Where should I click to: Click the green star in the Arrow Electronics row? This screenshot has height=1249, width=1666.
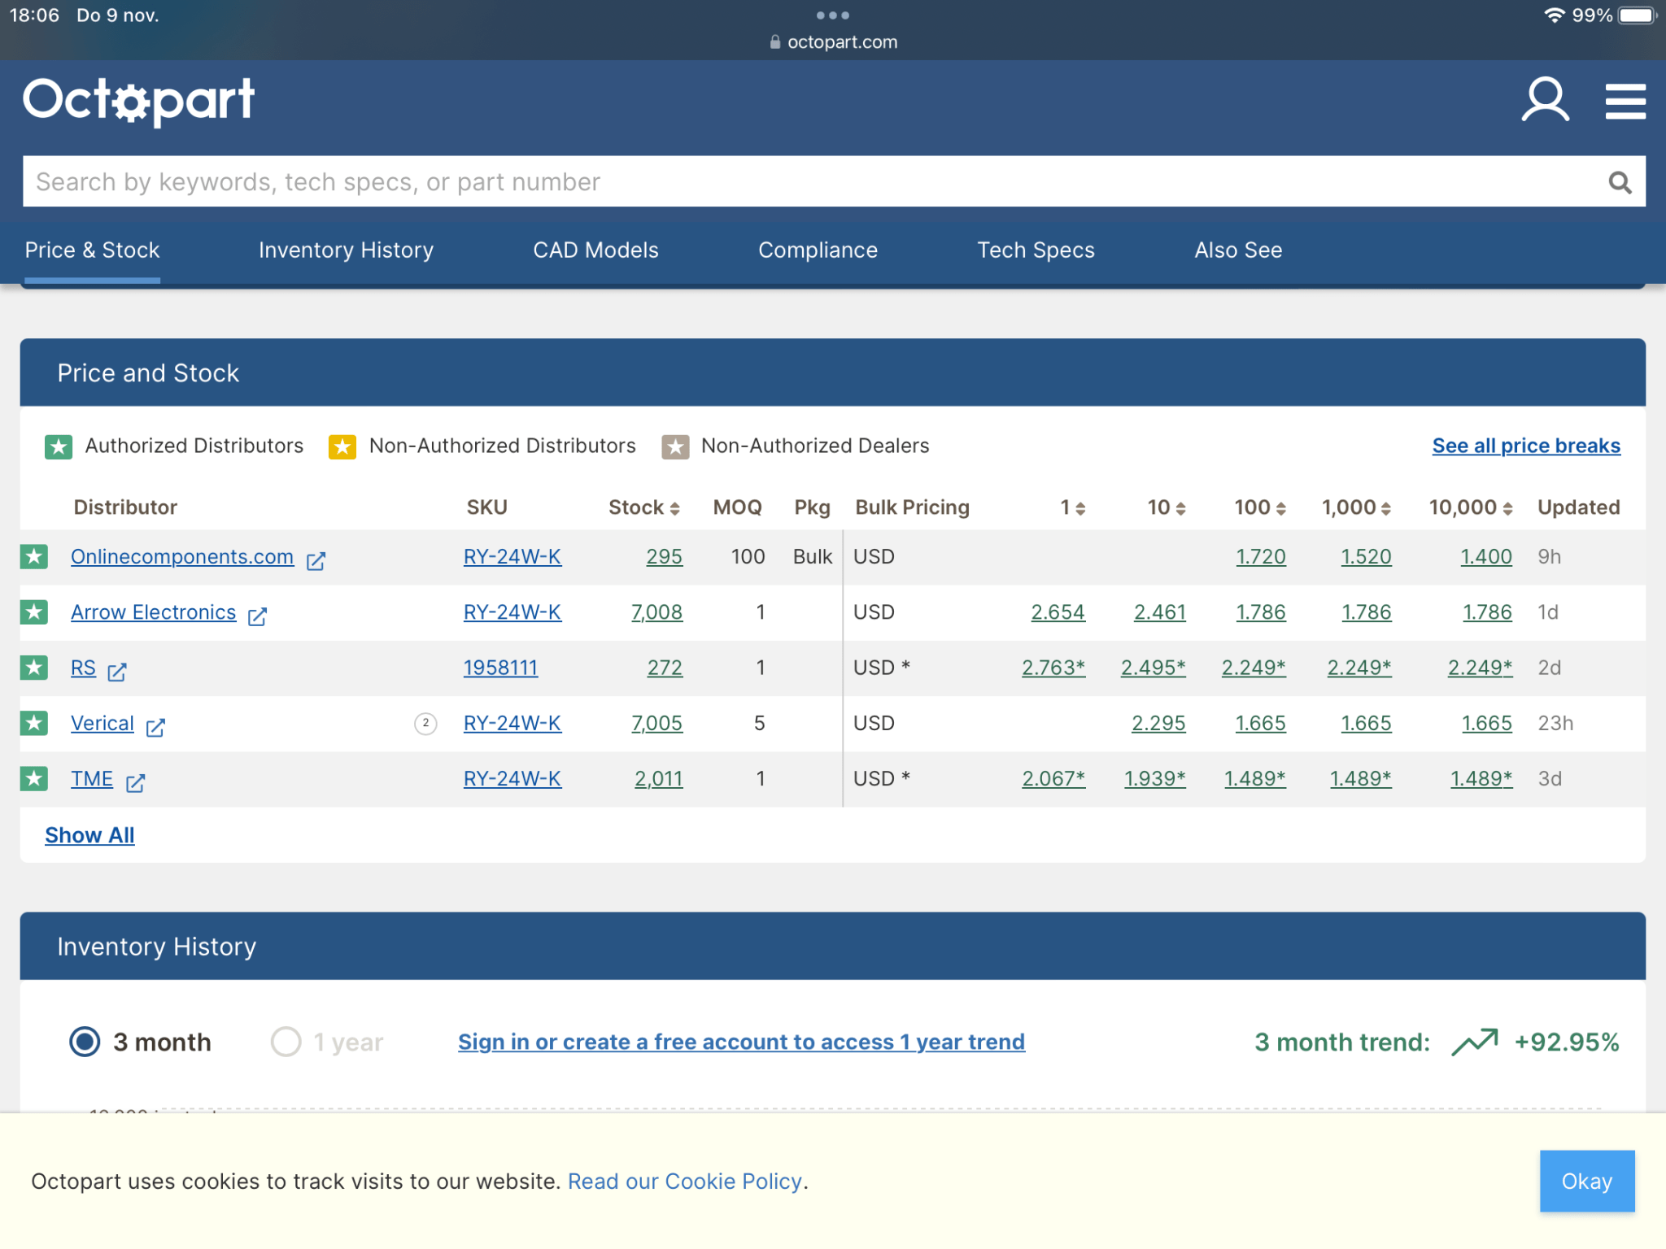pos(34,612)
